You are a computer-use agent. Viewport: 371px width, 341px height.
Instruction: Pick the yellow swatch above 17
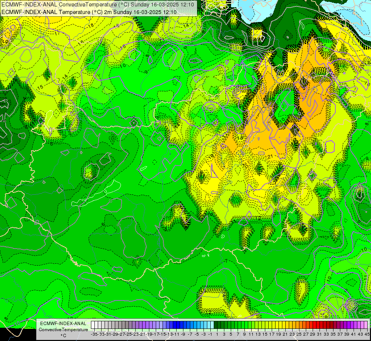pyautogui.click(x=270, y=325)
